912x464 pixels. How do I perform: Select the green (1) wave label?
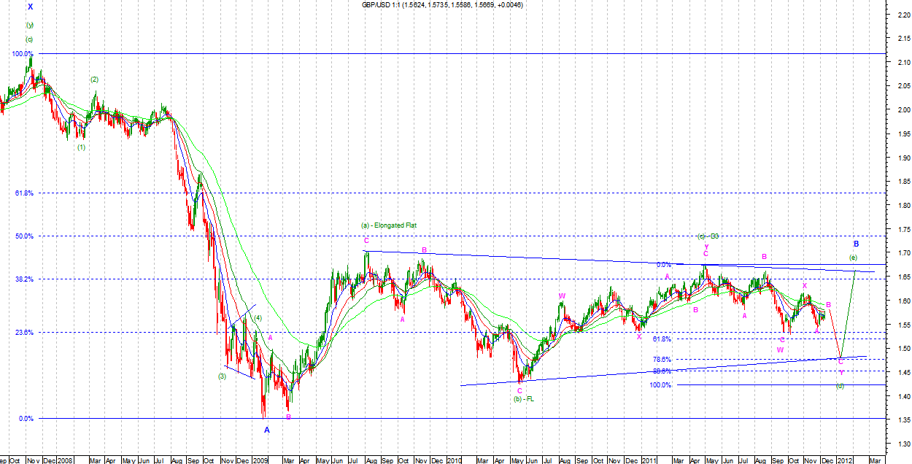pyautogui.click(x=82, y=147)
